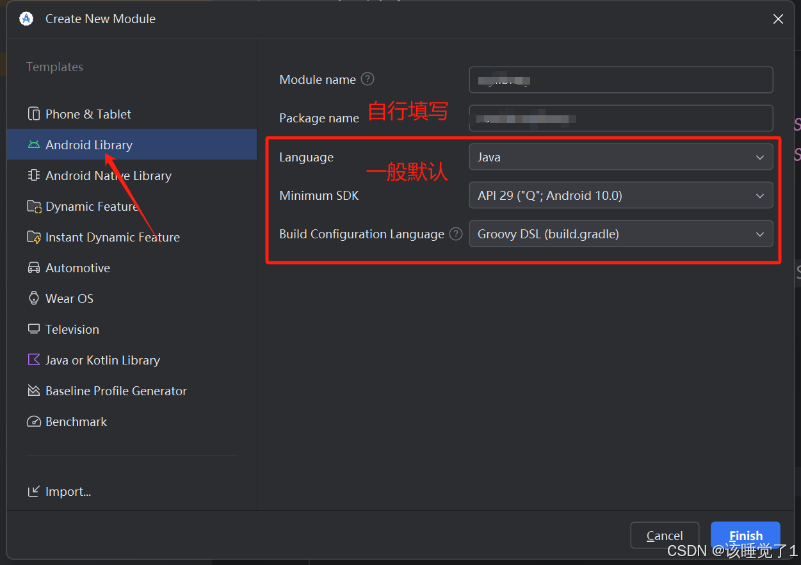This screenshot has height=565, width=801.
Task: Choose Baseline Profile Generator template
Action: coord(132,391)
